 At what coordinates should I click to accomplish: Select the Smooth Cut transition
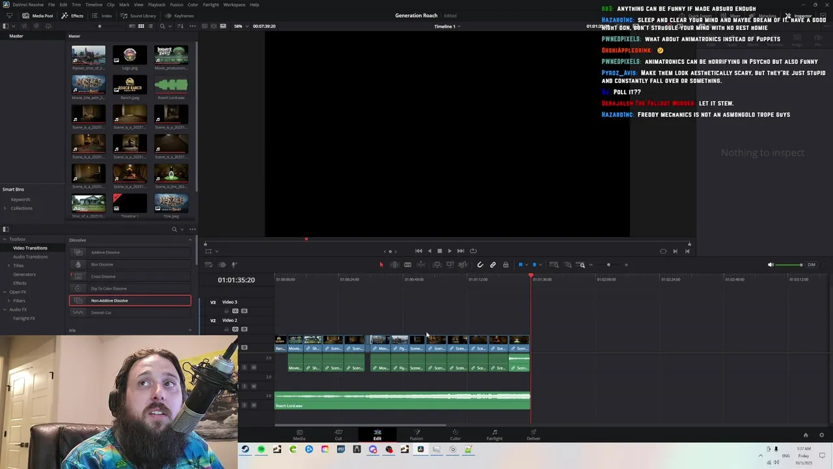[x=130, y=313]
